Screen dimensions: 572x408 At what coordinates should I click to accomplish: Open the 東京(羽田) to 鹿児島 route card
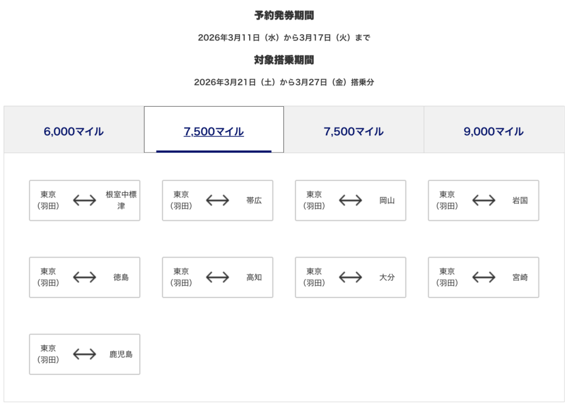pyautogui.click(x=84, y=354)
